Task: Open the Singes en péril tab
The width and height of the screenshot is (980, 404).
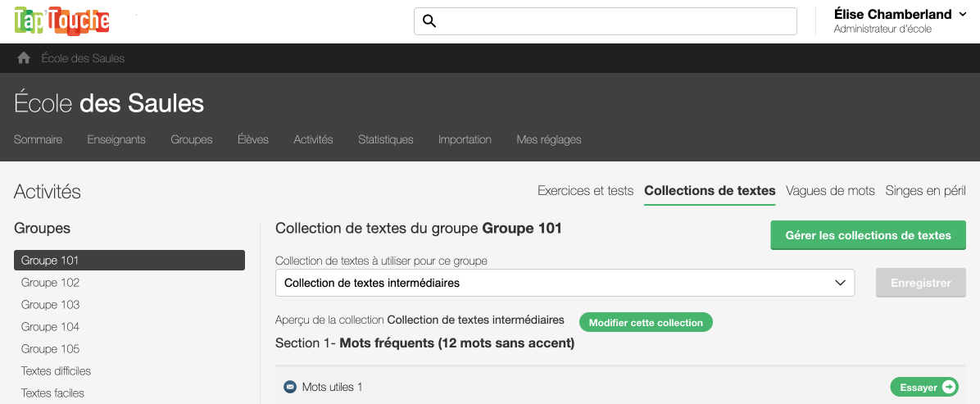Action: pos(925,191)
